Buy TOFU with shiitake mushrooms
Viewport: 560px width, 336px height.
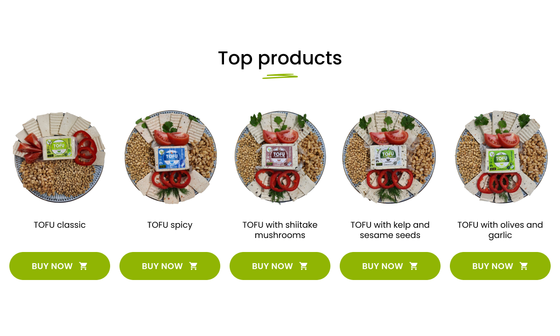(x=280, y=266)
